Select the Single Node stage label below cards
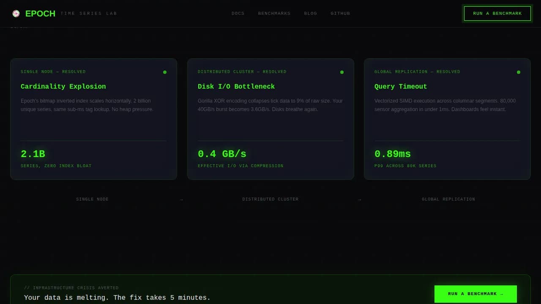The image size is (541, 304). click(x=92, y=199)
